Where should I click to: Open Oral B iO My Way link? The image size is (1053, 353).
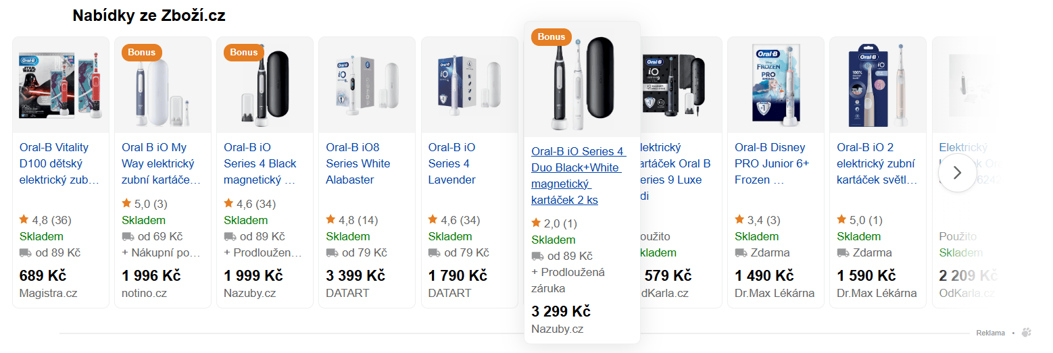pyautogui.click(x=161, y=163)
